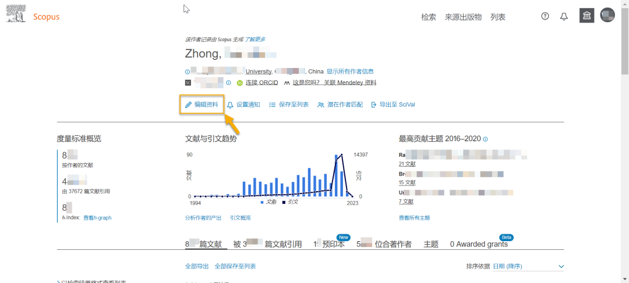Click 连接 ORCID link
629x283 pixels.
262,83
